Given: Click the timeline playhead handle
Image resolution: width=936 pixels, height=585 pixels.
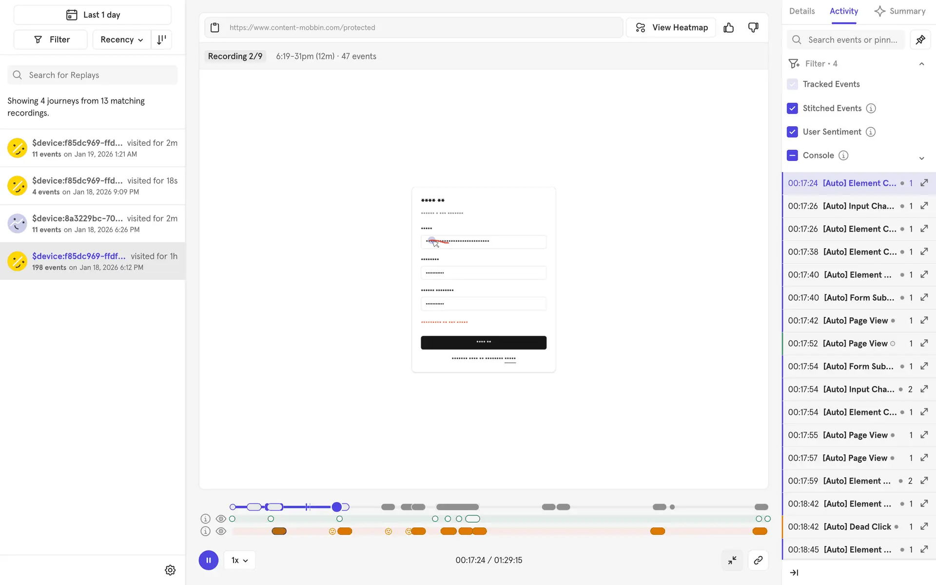Looking at the screenshot, I should coord(336,507).
